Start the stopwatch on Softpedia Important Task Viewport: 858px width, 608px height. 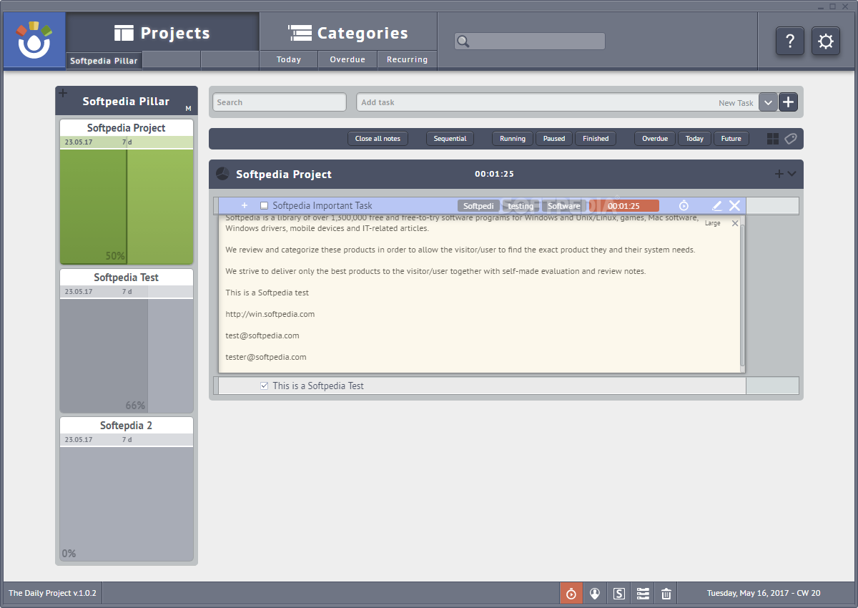pos(684,206)
